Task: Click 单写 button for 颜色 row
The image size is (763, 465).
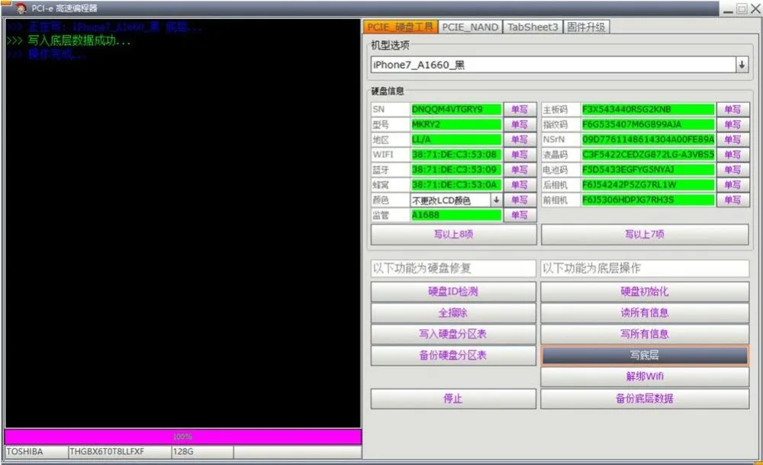Action: tap(520, 200)
